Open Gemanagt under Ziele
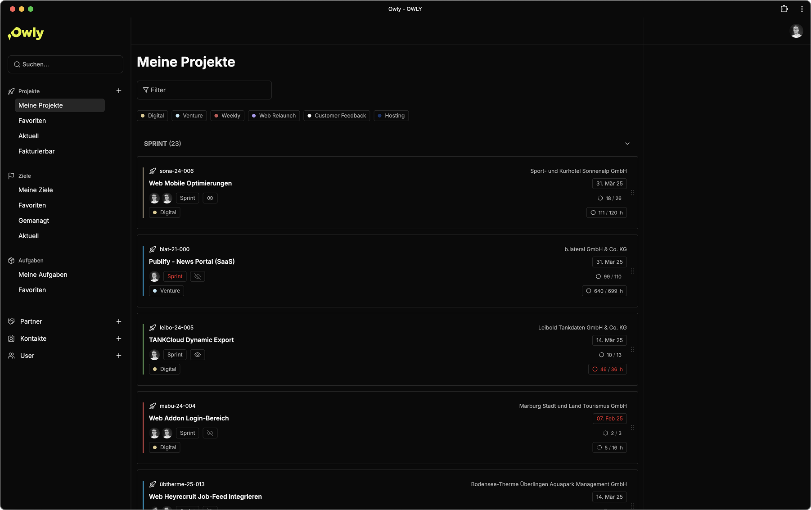 pyautogui.click(x=34, y=221)
